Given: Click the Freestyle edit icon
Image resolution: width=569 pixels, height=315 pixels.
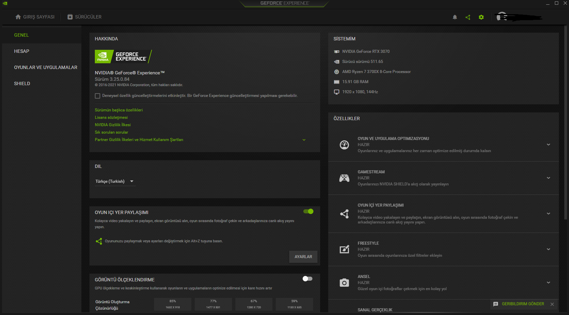Looking at the screenshot, I should tap(344, 249).
